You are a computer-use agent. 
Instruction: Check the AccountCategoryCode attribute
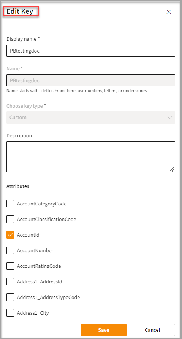[10, 204]
